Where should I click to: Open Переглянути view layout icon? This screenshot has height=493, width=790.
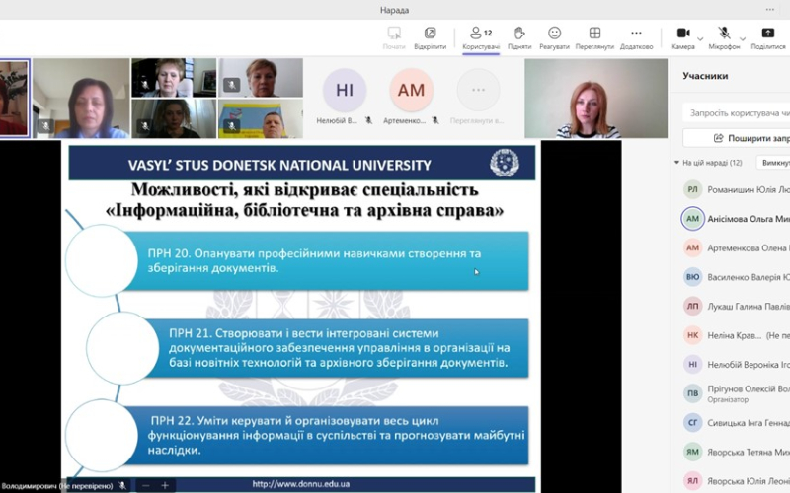click(x=594, y=34)
